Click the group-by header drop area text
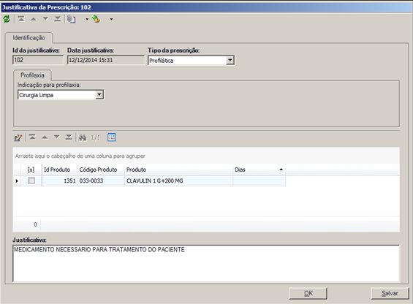 80,156
